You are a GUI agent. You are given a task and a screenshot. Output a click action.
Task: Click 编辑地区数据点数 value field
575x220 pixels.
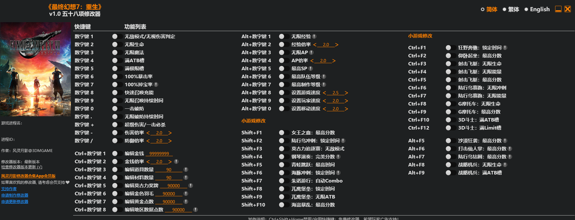(x=178, y=210)
